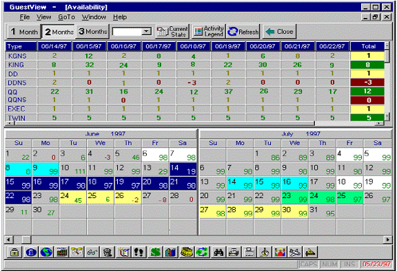
Task: Click the red -3 Total cell for DDNS
Action: 367,83
